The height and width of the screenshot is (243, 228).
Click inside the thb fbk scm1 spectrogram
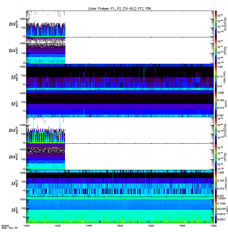pyautogui.click(x=120, y=104)
